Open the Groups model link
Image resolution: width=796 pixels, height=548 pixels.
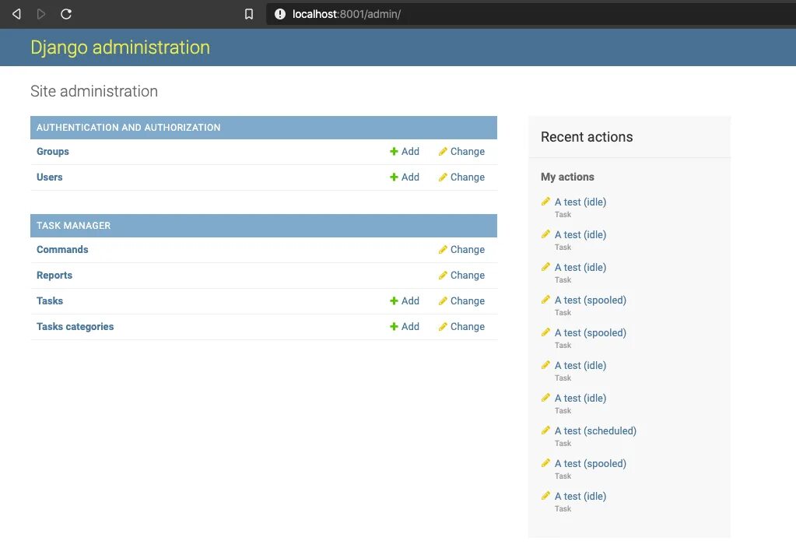(x=53, y=151)
